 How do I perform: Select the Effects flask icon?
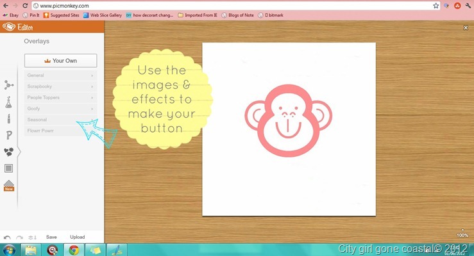coord(8,102)
